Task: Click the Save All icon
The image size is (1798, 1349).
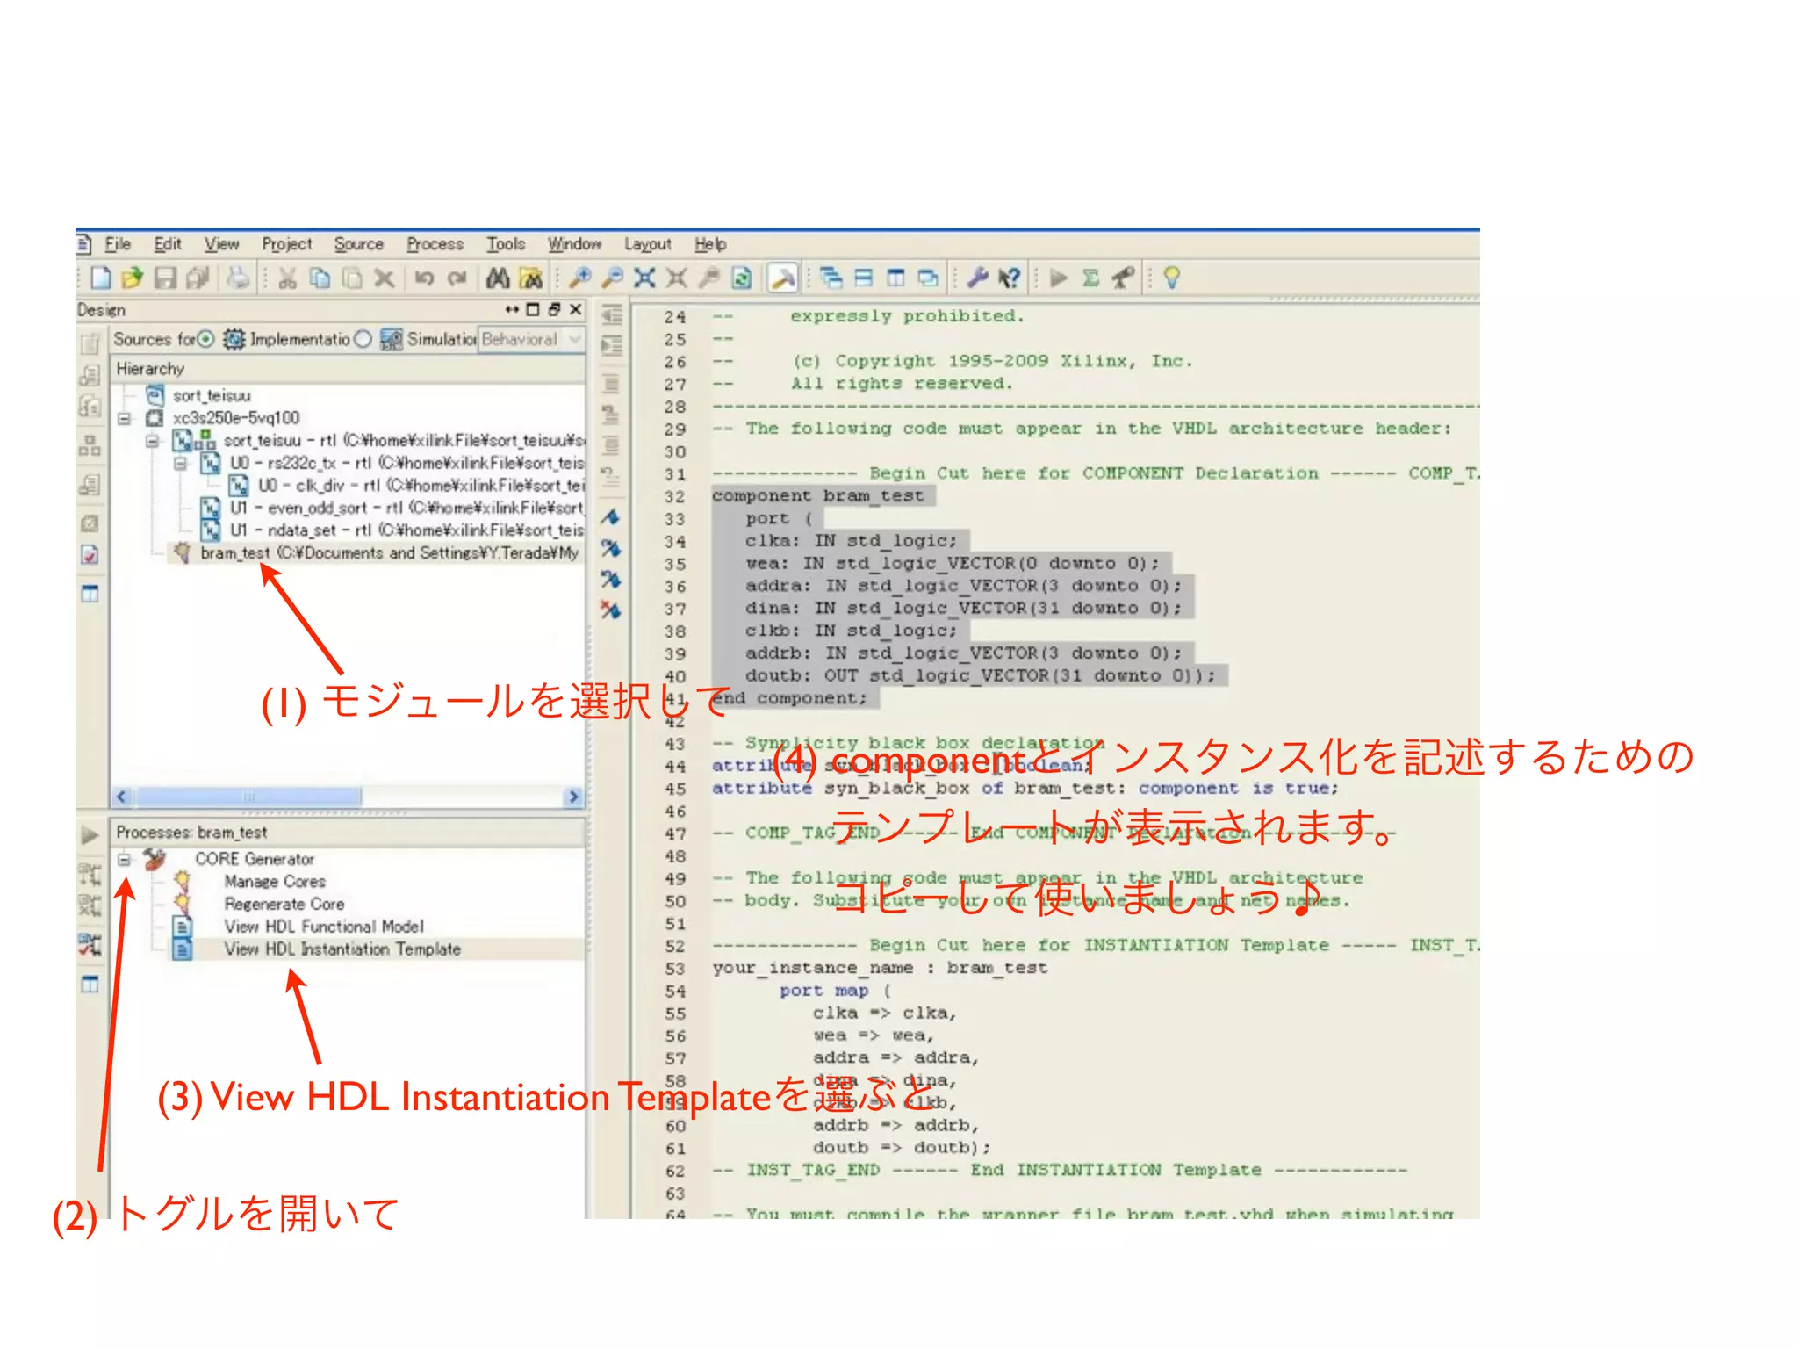Action: (198, 278)
